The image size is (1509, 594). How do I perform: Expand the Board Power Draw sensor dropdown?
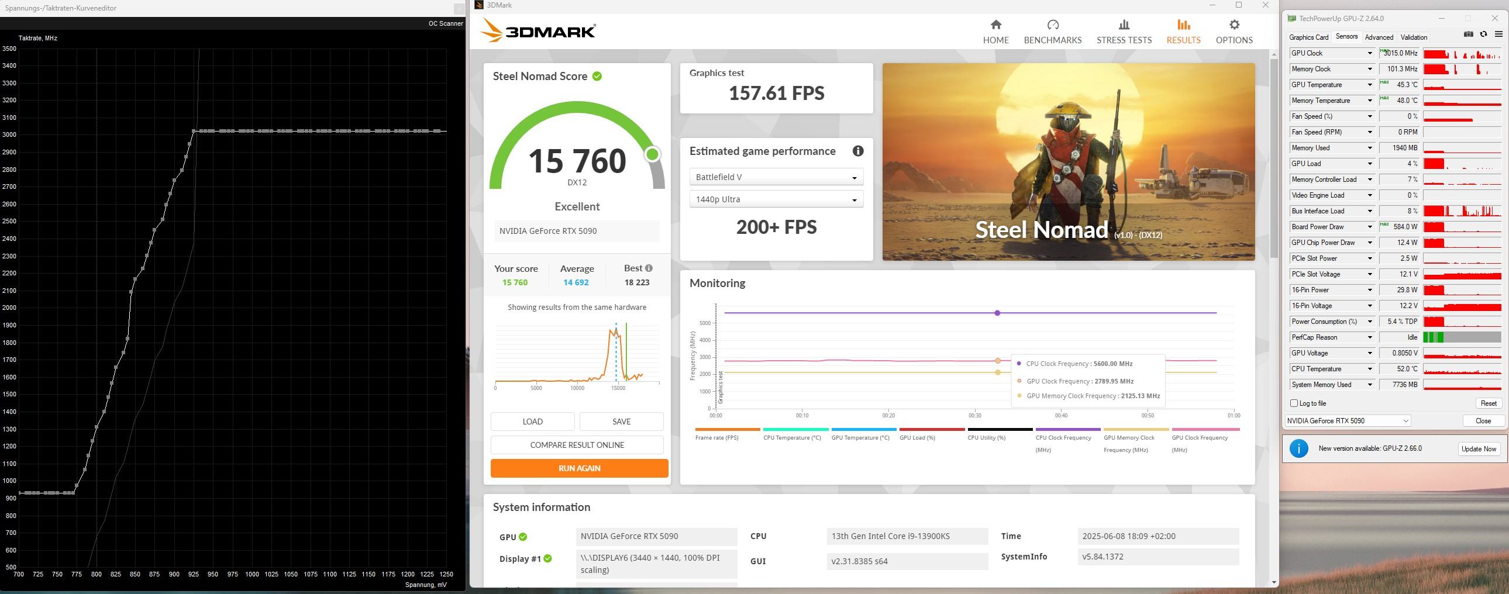point(1370,227)
